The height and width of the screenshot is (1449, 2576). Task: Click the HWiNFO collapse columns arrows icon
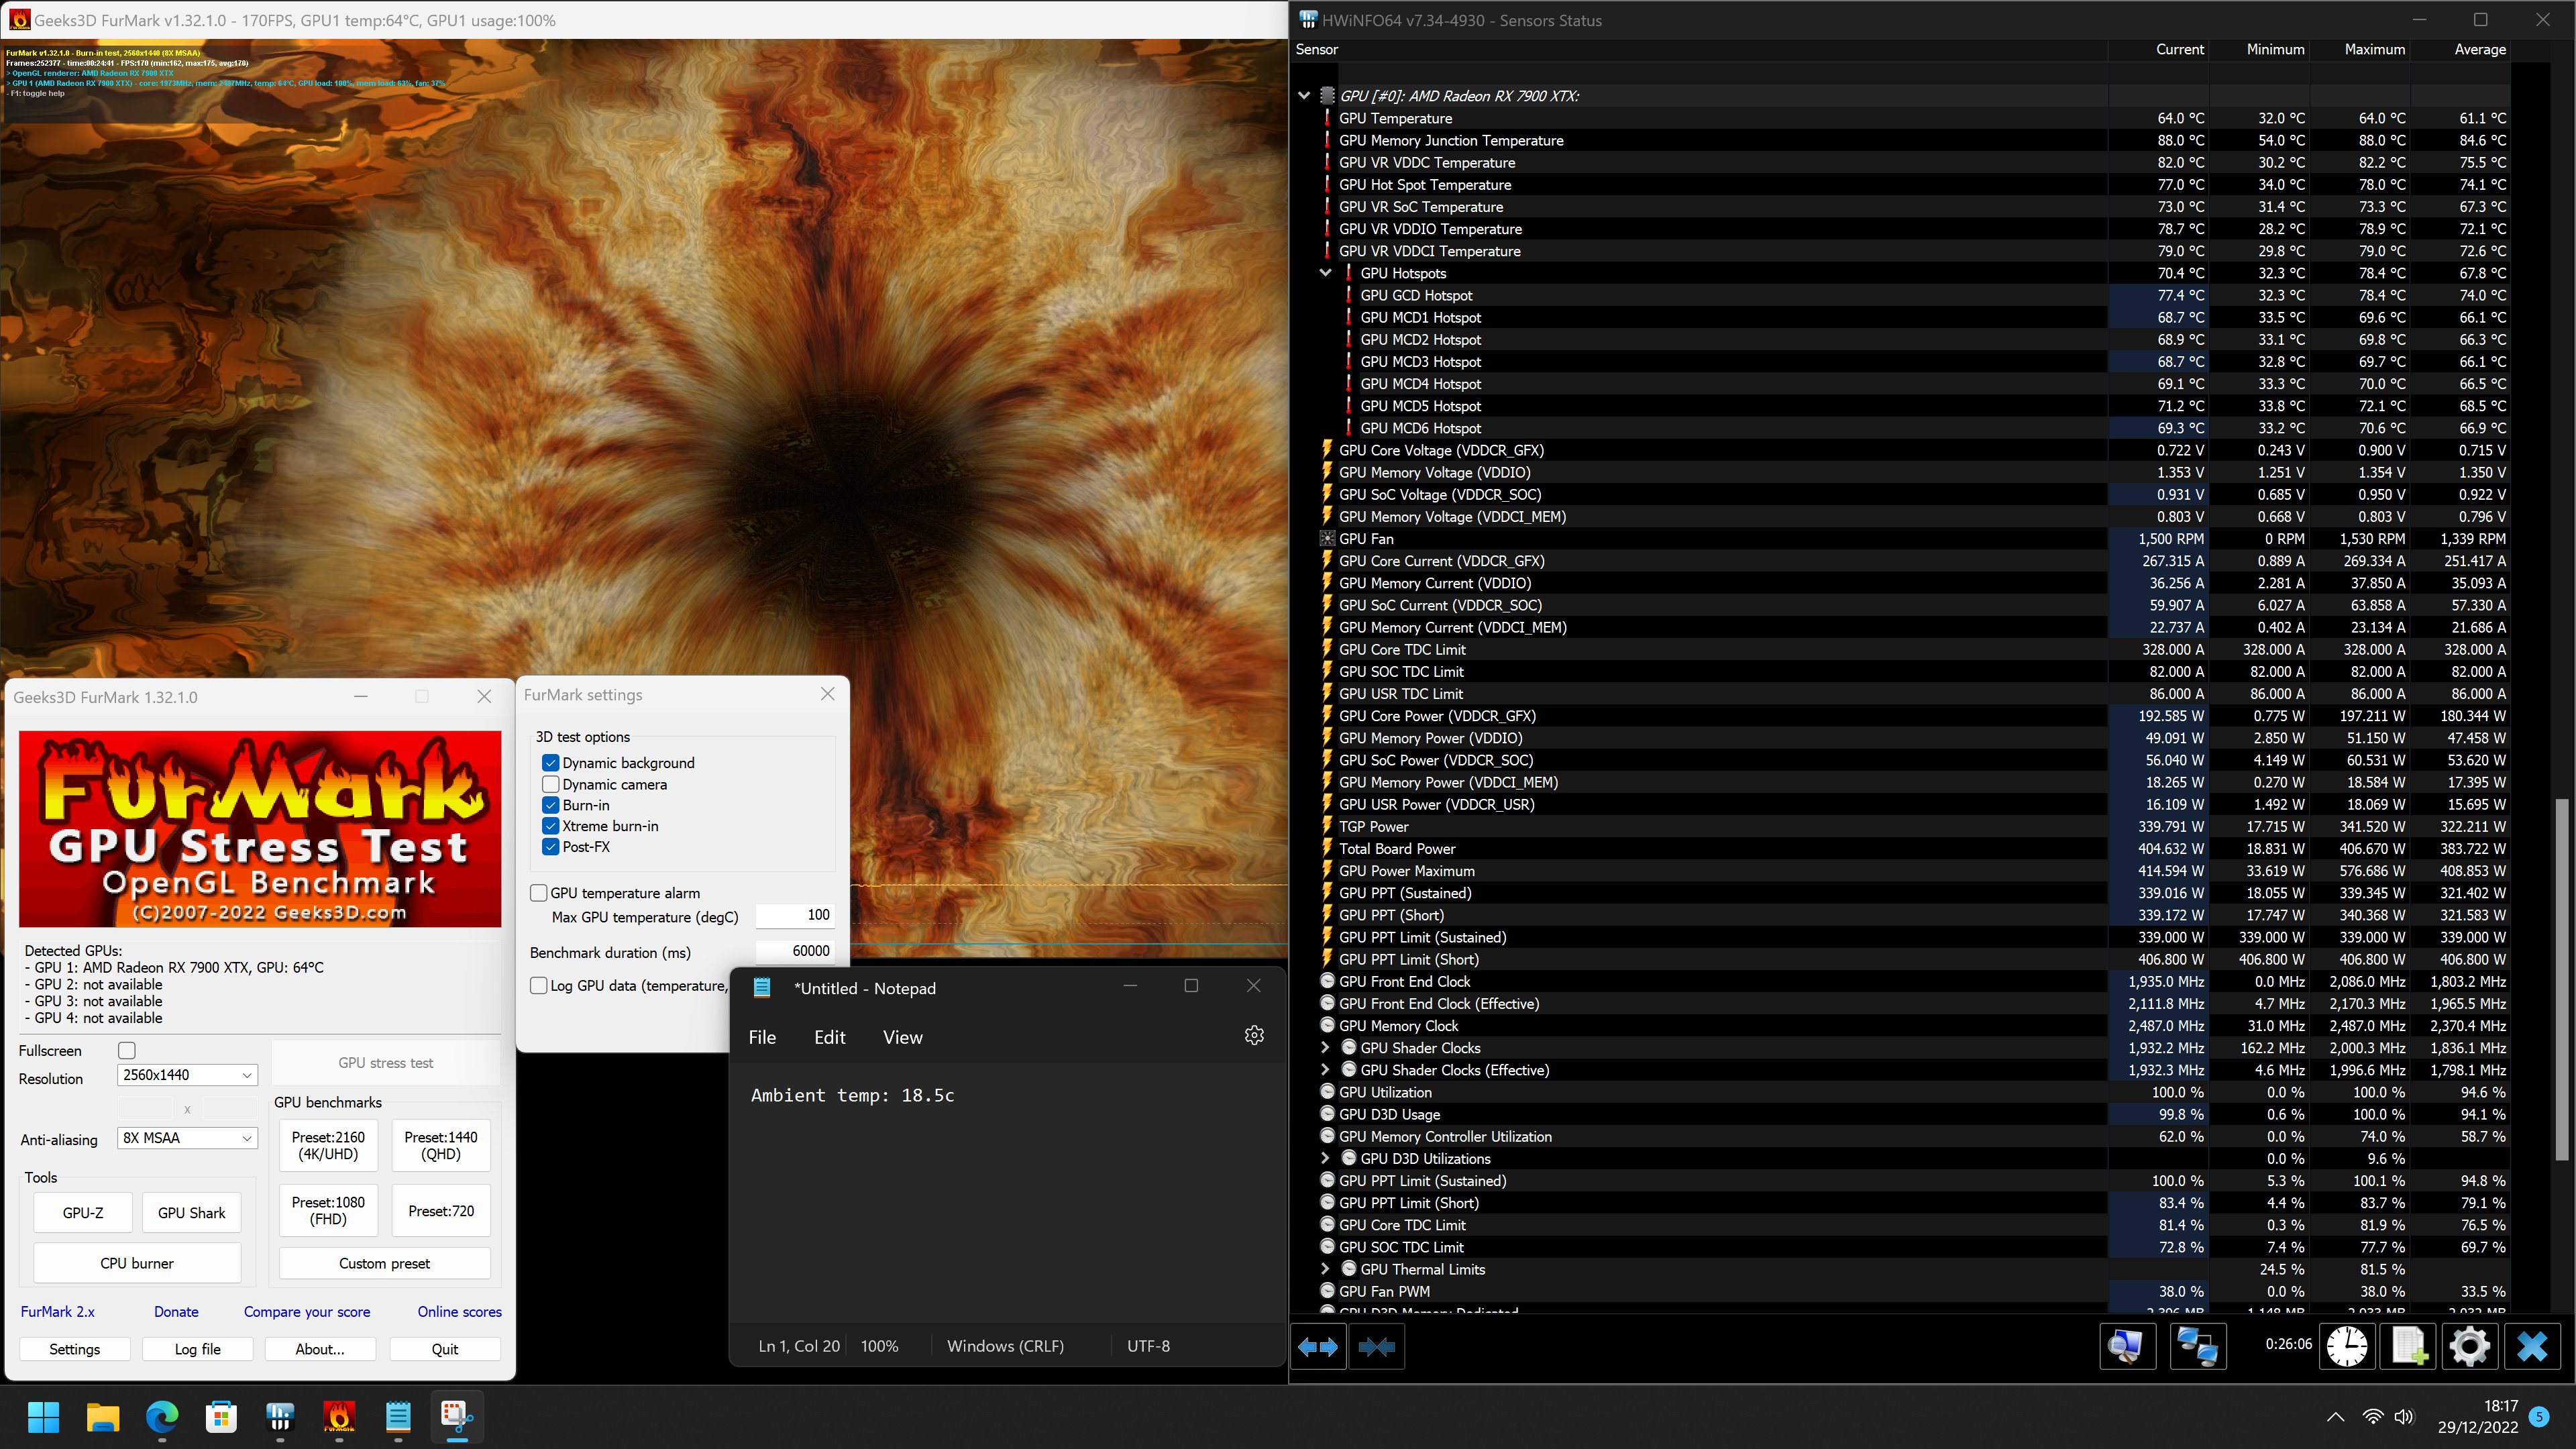click(1376, 1347)
